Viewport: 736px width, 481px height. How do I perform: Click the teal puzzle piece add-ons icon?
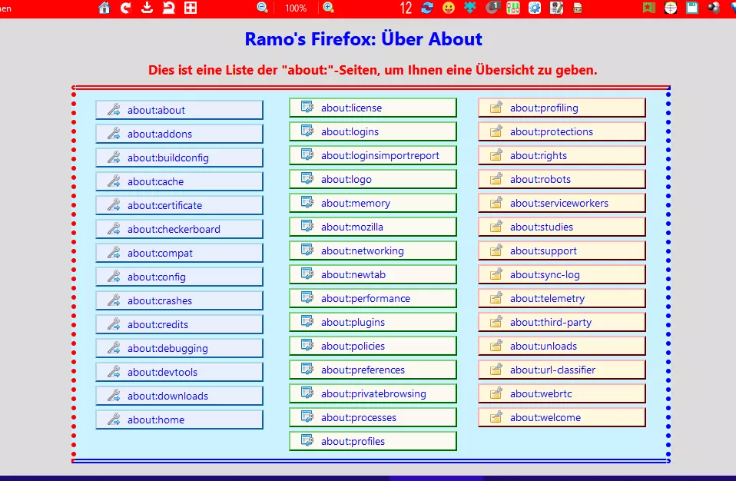pyautogui.click(x=470, y=8)
